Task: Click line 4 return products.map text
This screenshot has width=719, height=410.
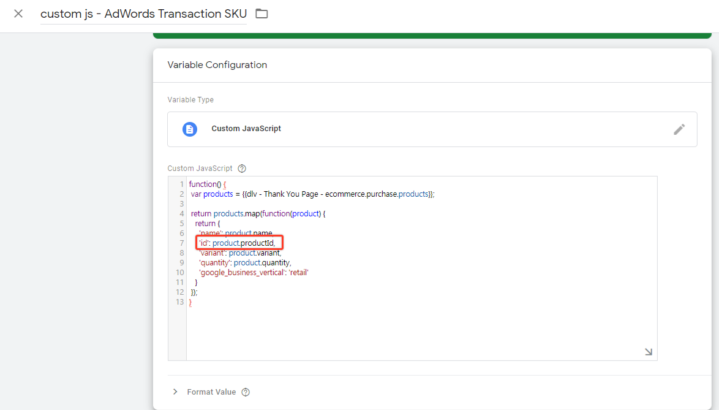Action: 258,214
